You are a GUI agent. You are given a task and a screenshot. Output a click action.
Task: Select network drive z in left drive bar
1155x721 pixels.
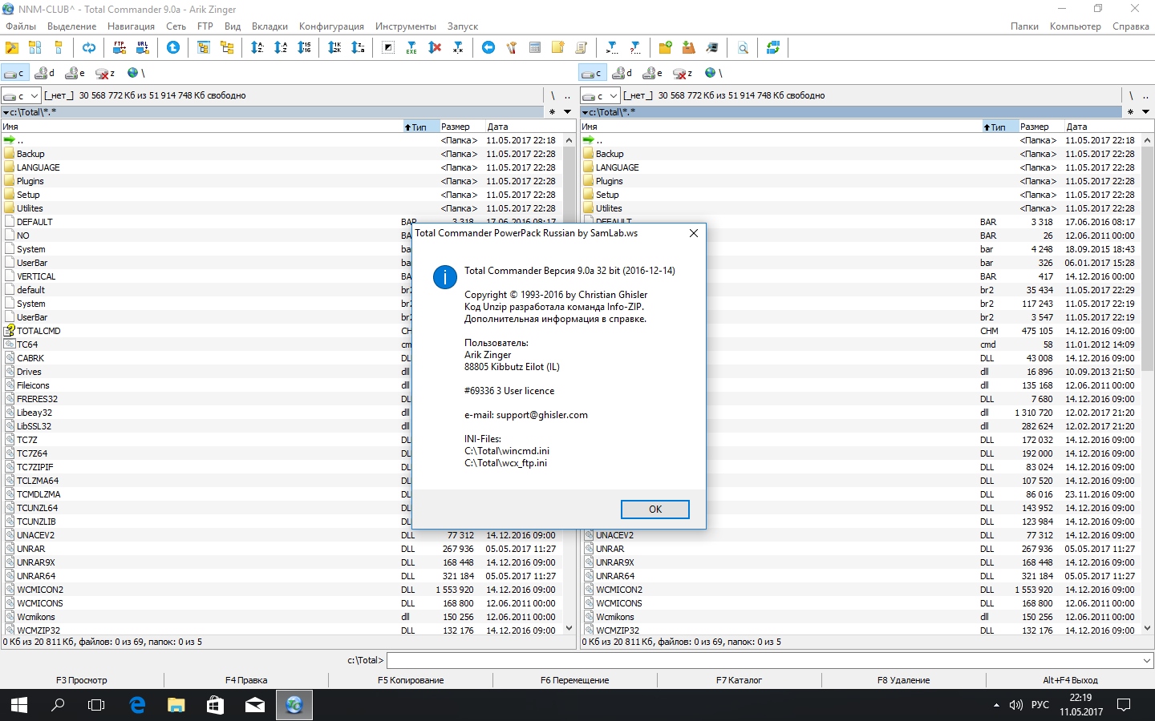pos(105,73)
